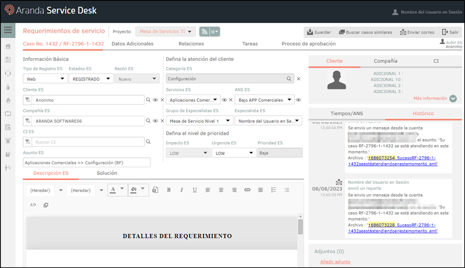Screen dimensions: 465x268
Task: Switch to Tiempos/ANS tab
Action: click(x=347, y=113)
